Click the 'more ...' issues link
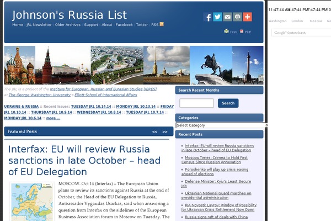 click(53, 118)
